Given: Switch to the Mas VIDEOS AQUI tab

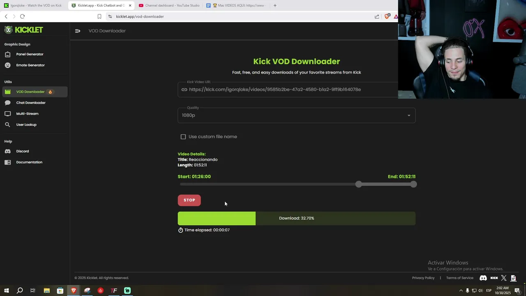Looking at the screenshot, I should click(x=237, y=5).
